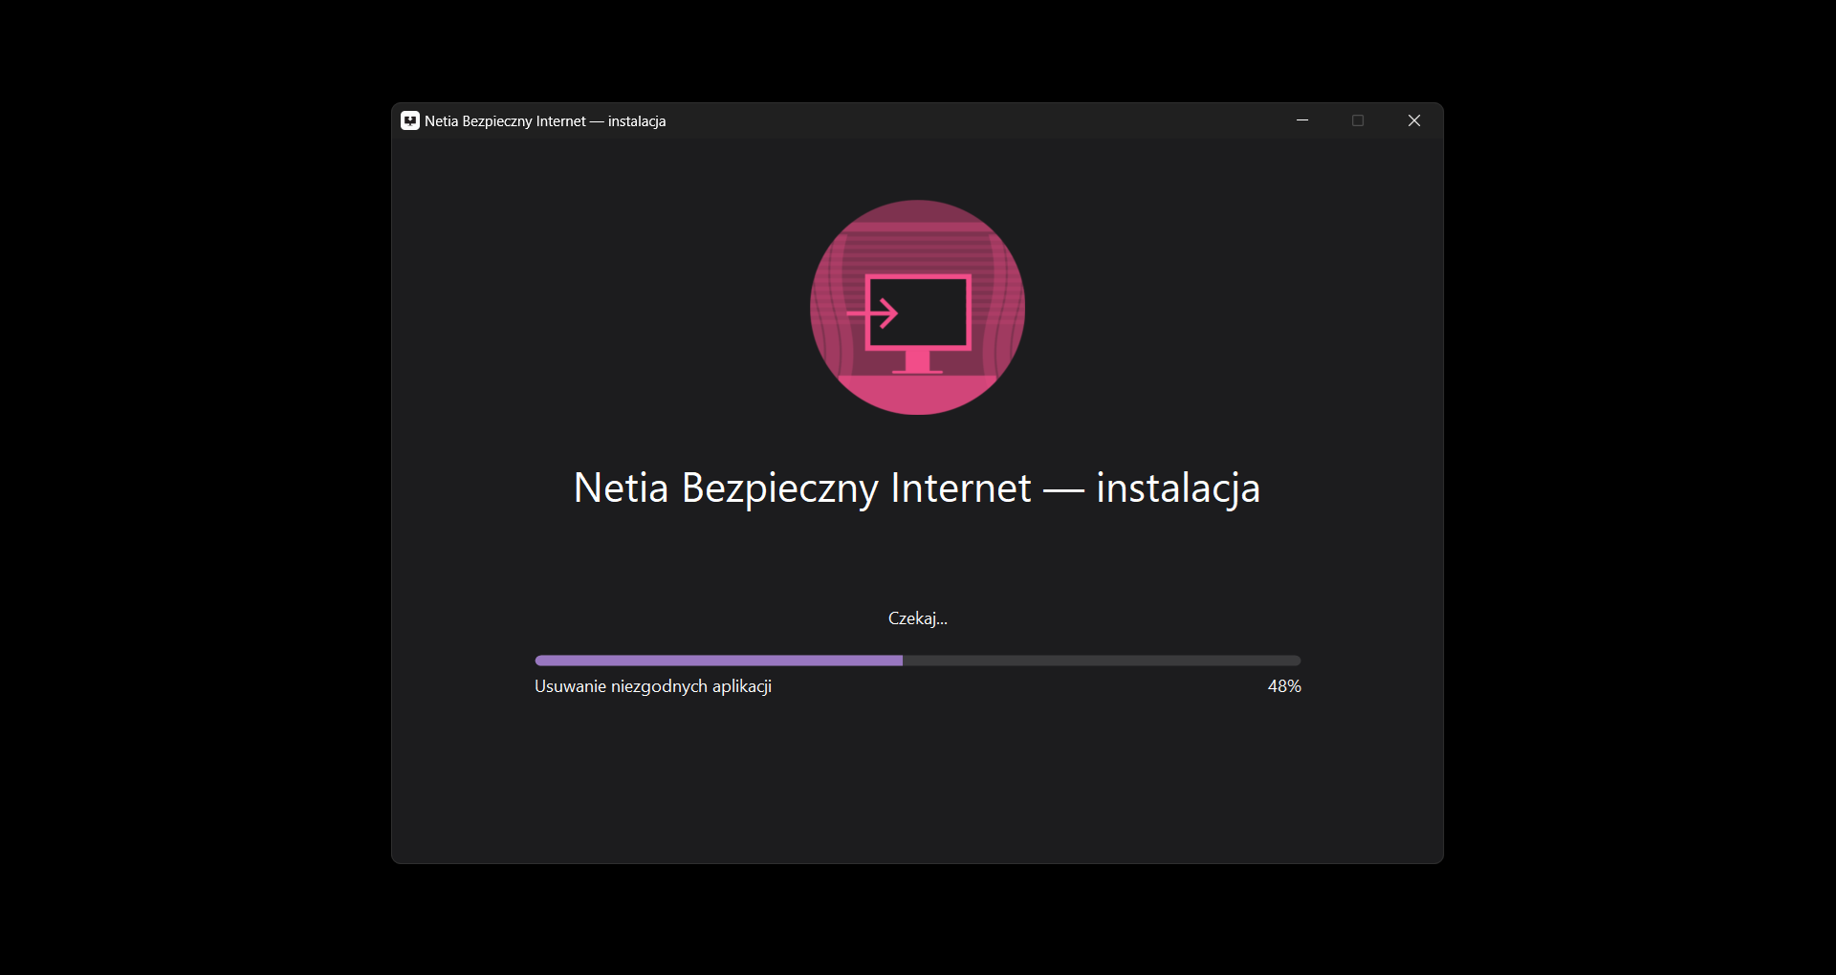Click the monitor stand in the logo
Screen dimensions: 1836x975
(917, 361)
